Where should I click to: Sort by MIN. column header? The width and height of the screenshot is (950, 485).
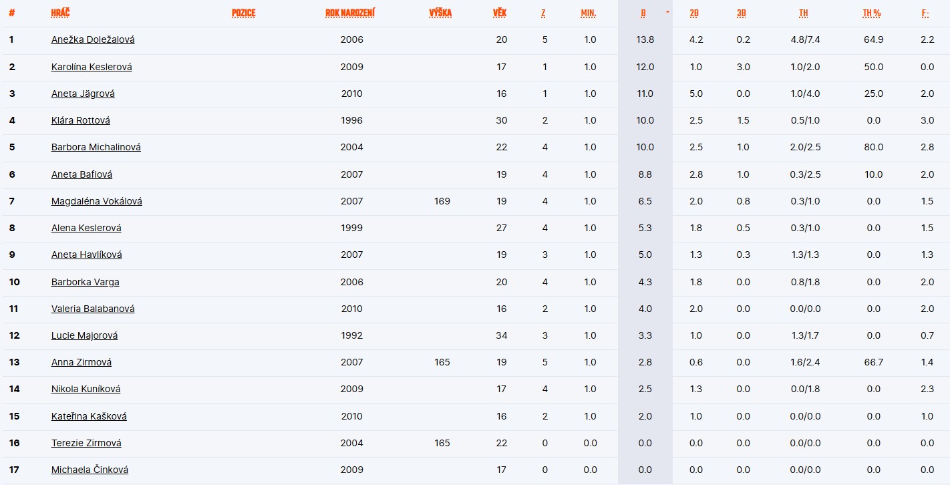click(588, 13)
